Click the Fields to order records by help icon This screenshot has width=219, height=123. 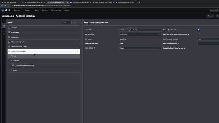tap(178, 44)
